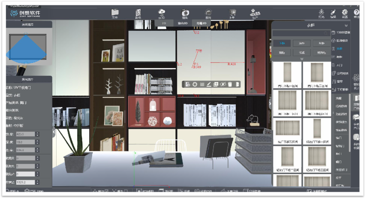Open the 设置 gear settings icon
Image resolution: width=366 pixels, height=199 pixels.
click(345, 12)
